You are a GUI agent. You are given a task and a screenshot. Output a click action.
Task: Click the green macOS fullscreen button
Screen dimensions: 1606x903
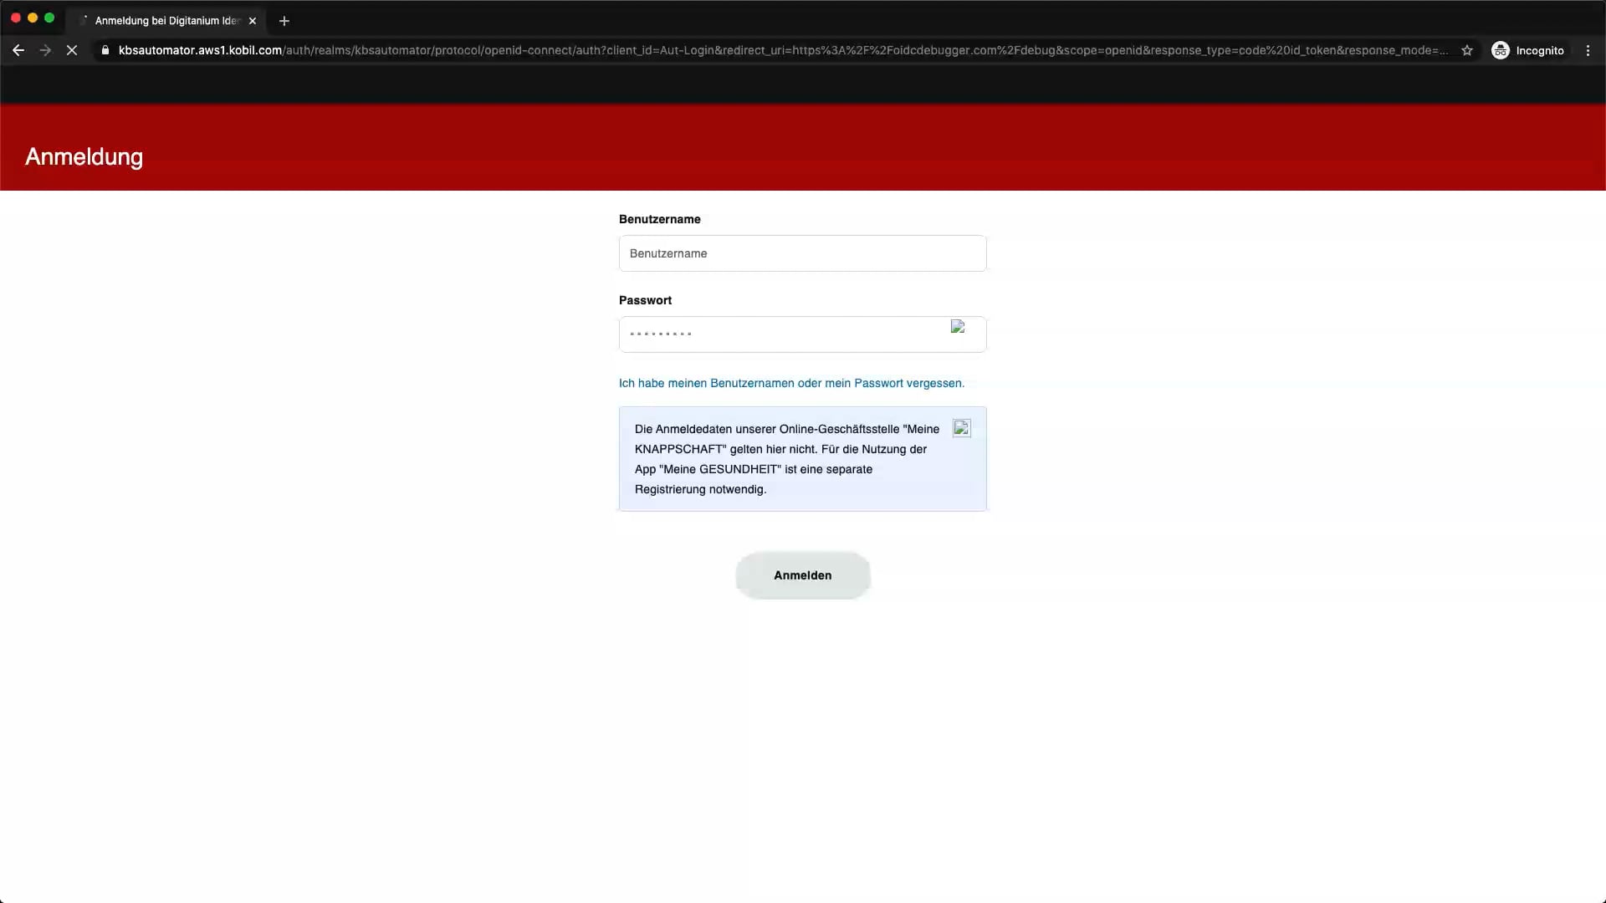[49, 18]
